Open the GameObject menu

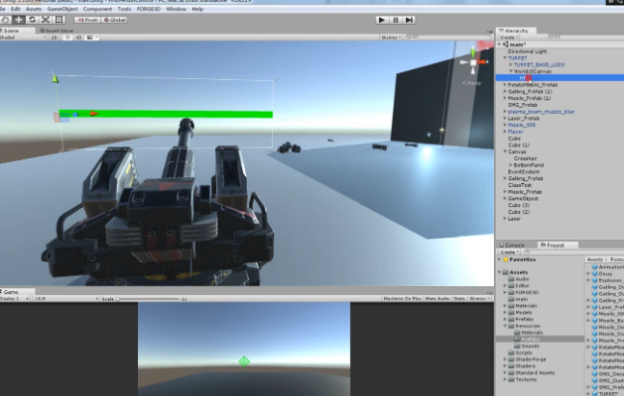62,9
